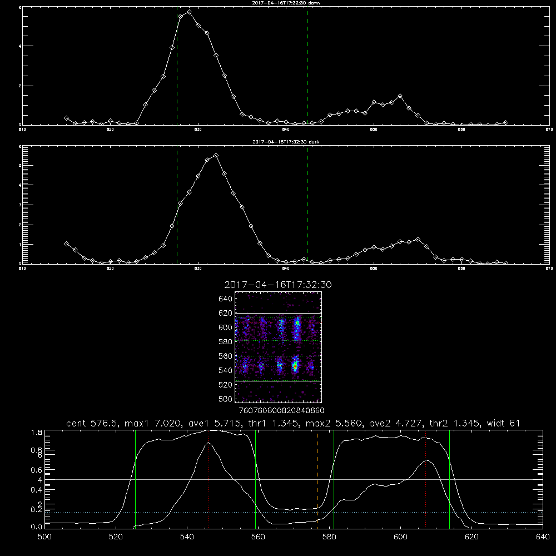The height and width of the screenshot is (556, 556).
Task: Click the "640" y-axis label beside spectral image
Action: click(226, 299)
